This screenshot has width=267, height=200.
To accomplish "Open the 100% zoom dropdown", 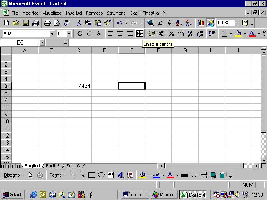I will point(237,23).
